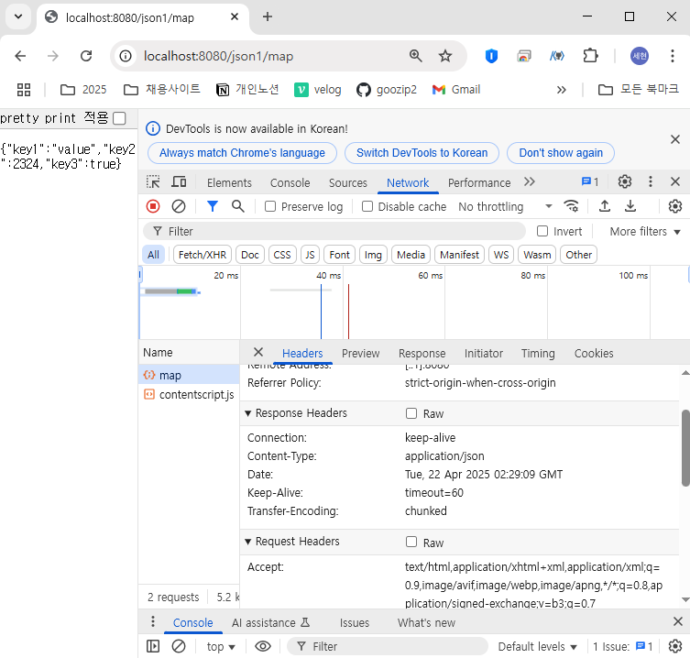
Task: Open the DevTools customize three-dot menu
Action: point(651,181)
